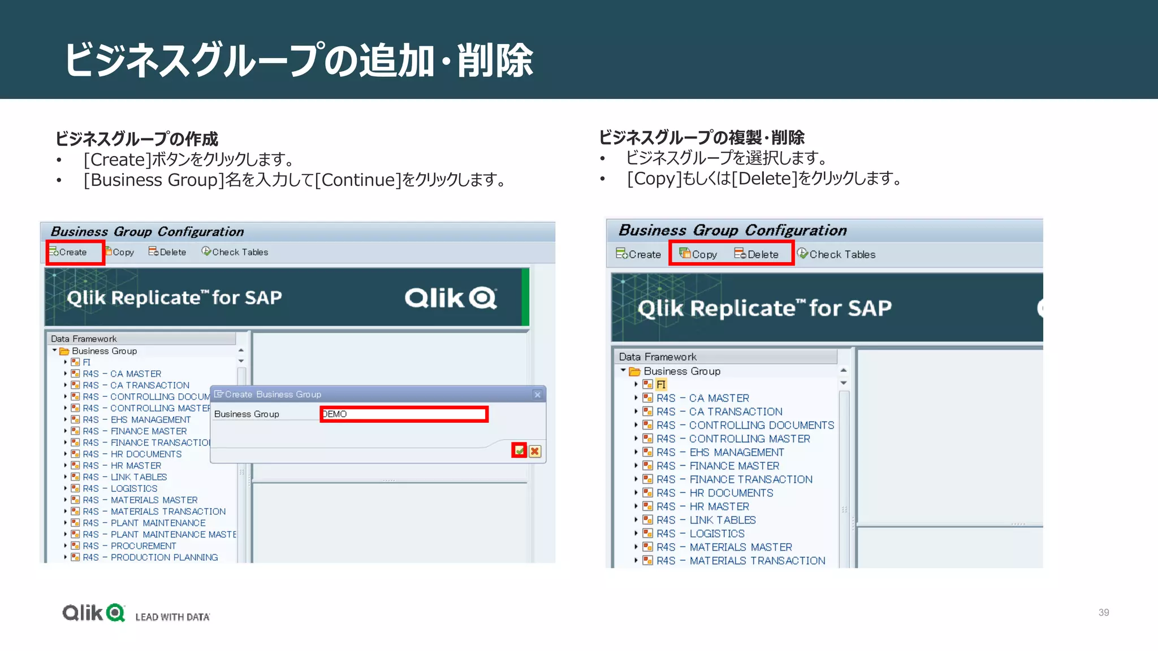Click the Qlik logo in left window banner

(451, 298)
